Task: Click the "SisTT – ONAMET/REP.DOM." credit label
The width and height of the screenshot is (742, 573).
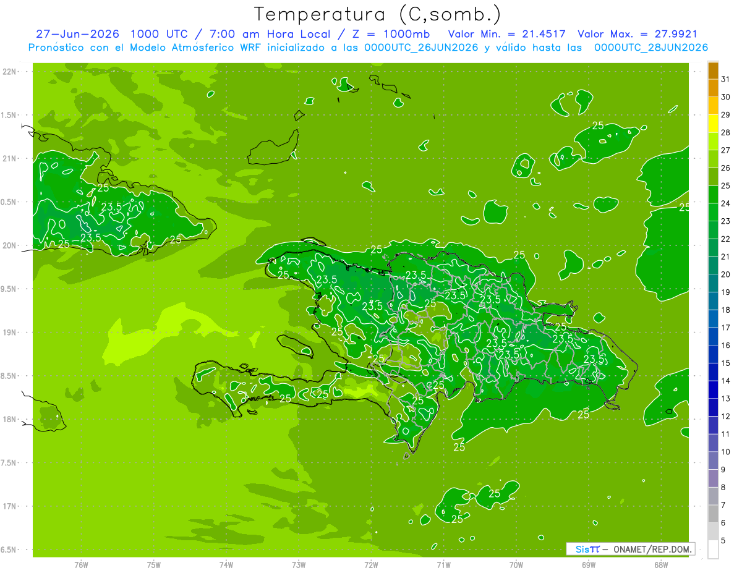Action: pyautogui.click(x=630, y=549)
